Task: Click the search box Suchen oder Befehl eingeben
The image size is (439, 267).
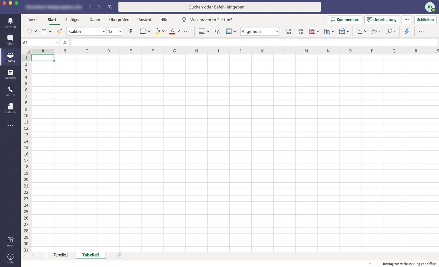Action: [220, 7]
